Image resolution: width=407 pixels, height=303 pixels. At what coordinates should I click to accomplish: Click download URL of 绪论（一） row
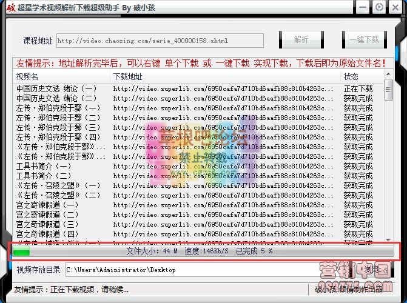[223, 88]
